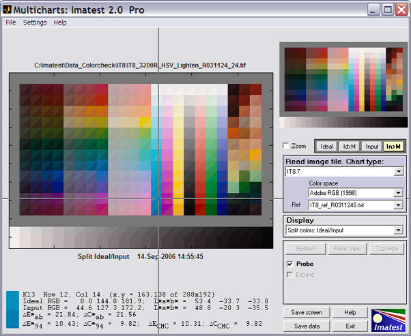Click the Color space label
The image size is (411, 336).
(324, 183)
